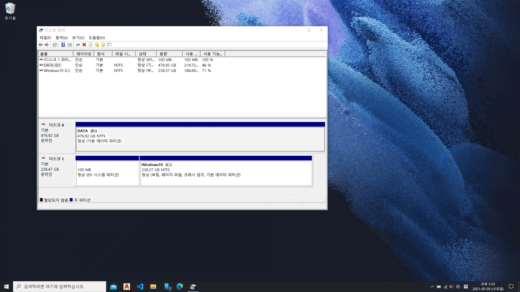The height and width of the screenshot is (292, 520).
Task: Click the 사용 가능... percent column header
Action: (x=213, y=54)
